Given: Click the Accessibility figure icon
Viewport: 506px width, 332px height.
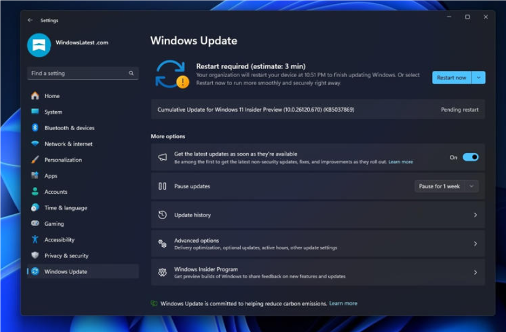Looking at the screenshot, I should click(x=35, y=239).
